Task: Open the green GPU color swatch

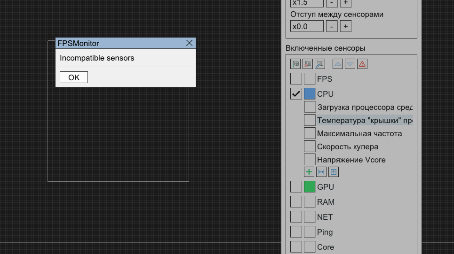Action: pos(310,187)
